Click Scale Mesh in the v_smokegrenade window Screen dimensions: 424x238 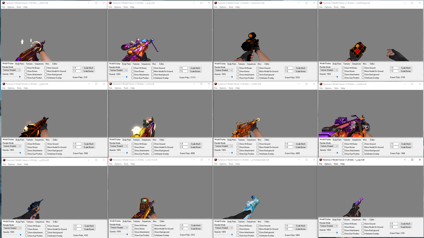click(300, 226)
